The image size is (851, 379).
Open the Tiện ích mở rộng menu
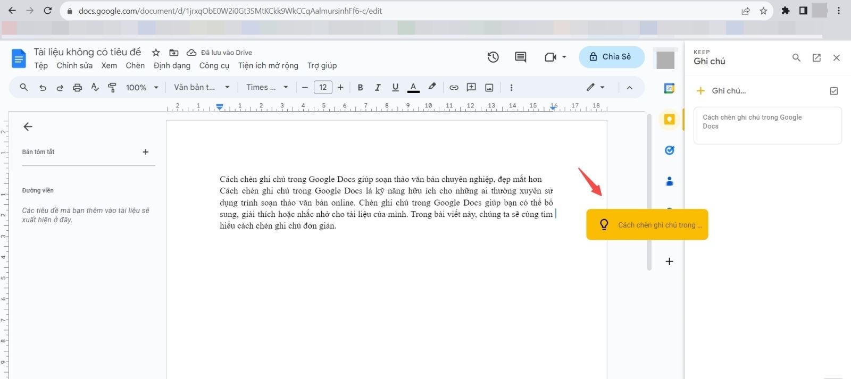[x=268, y=65]
